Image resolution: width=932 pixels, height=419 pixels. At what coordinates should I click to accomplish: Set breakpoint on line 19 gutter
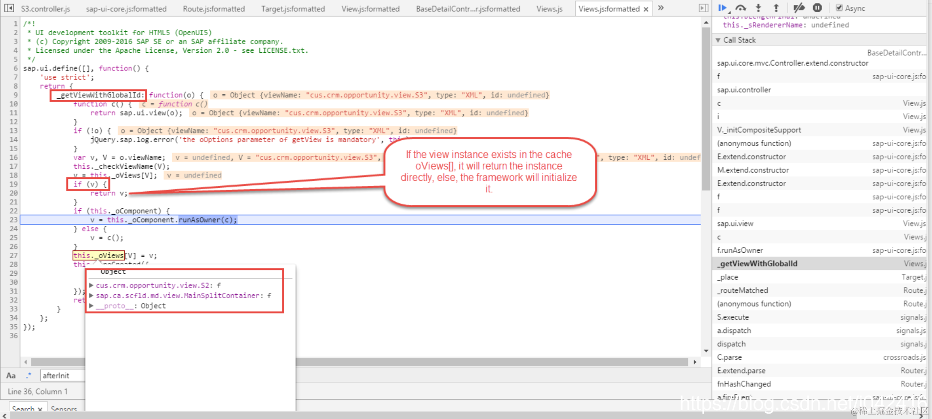pyautogui.click(x=13, y=184)
